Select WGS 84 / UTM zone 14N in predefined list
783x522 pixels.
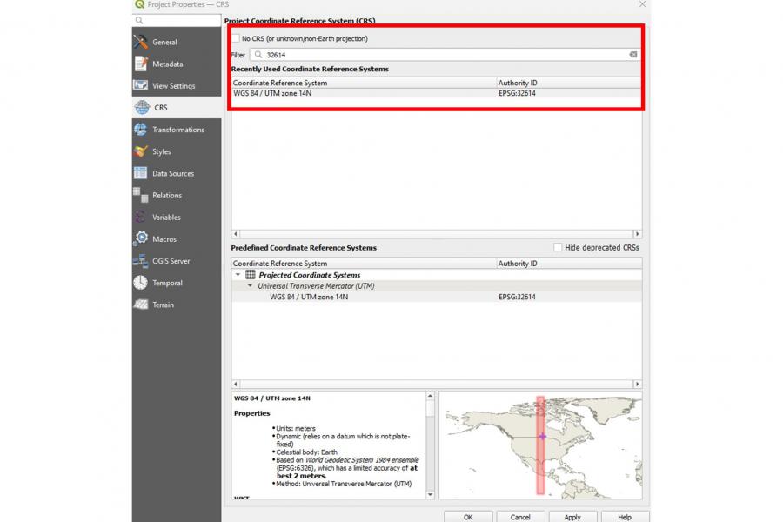coord(309,297)
